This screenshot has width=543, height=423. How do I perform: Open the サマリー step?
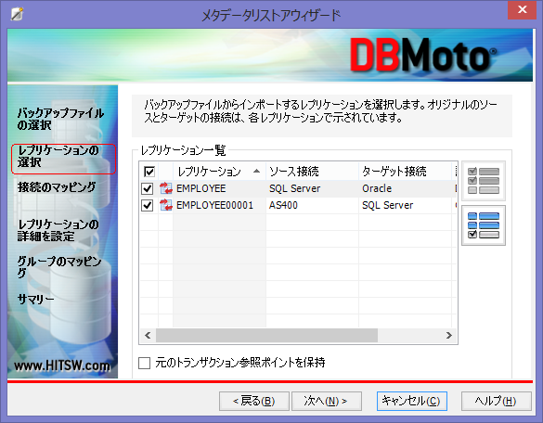pos(35,299)
